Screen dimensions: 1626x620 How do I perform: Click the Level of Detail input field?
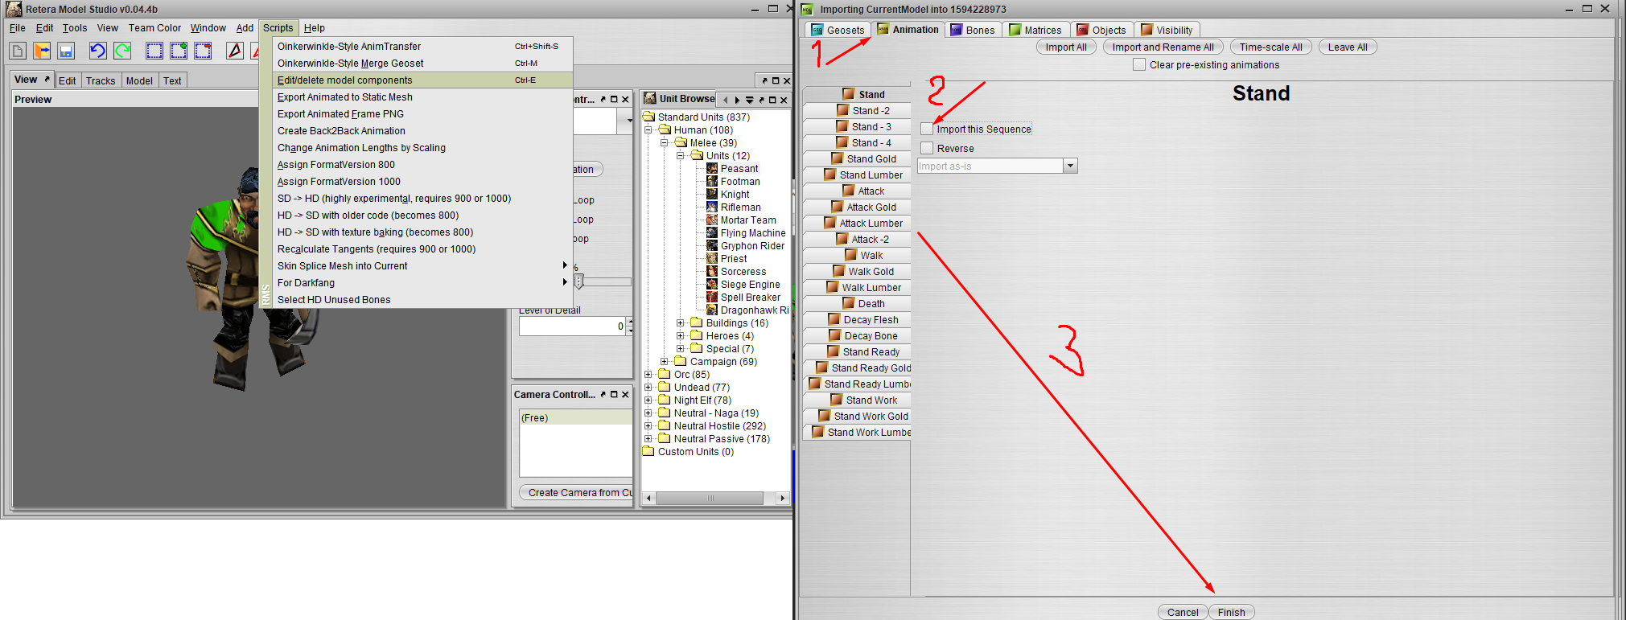572,326
